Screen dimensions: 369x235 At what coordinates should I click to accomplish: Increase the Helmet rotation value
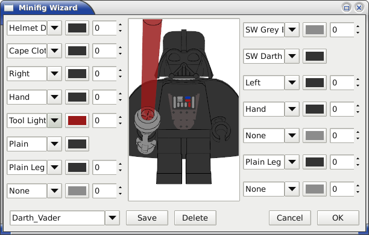point(120,25)
